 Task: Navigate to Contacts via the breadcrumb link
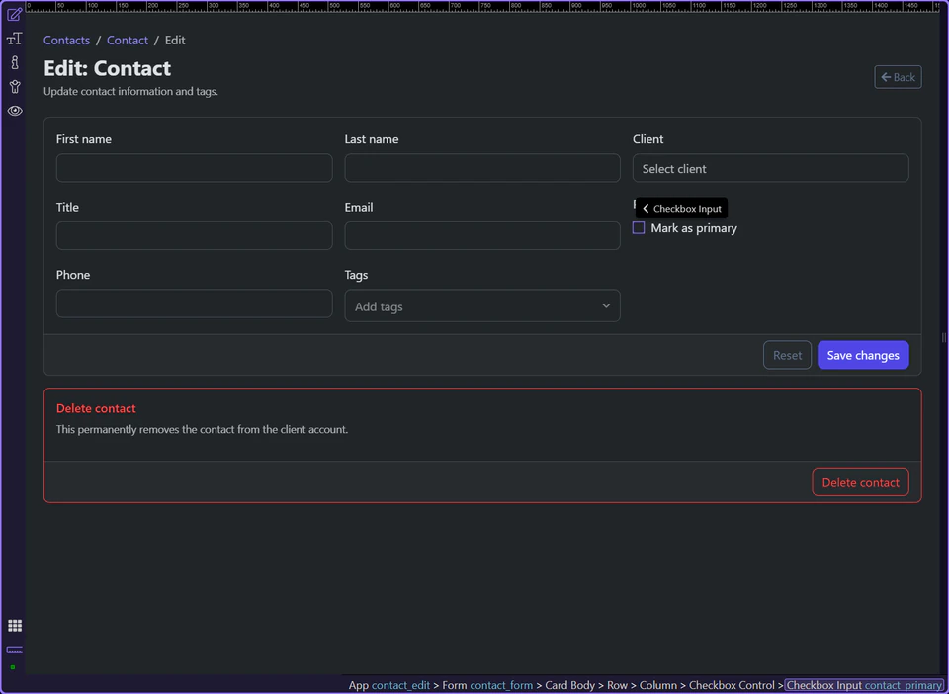(x=66, y=40)
